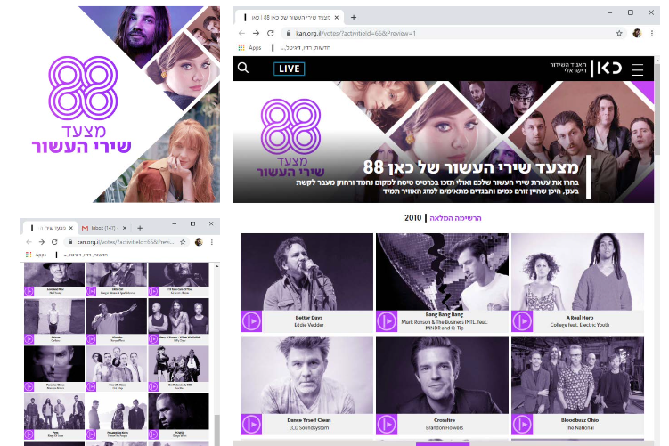The height and width of the screenshot is (446, 669).
Task: Play Odessa by Caribou in small window
Action: click(x=29, y=339)
